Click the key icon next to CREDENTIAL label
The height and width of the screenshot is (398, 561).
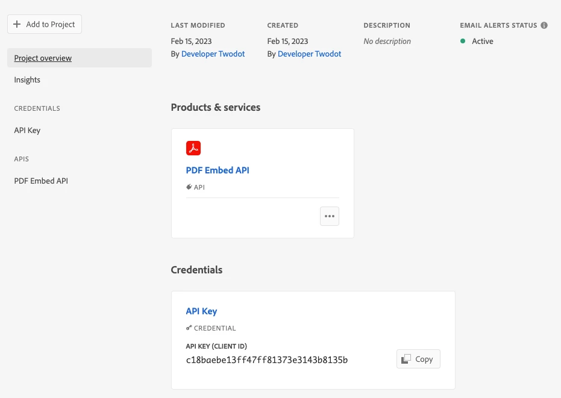[189, 328]
